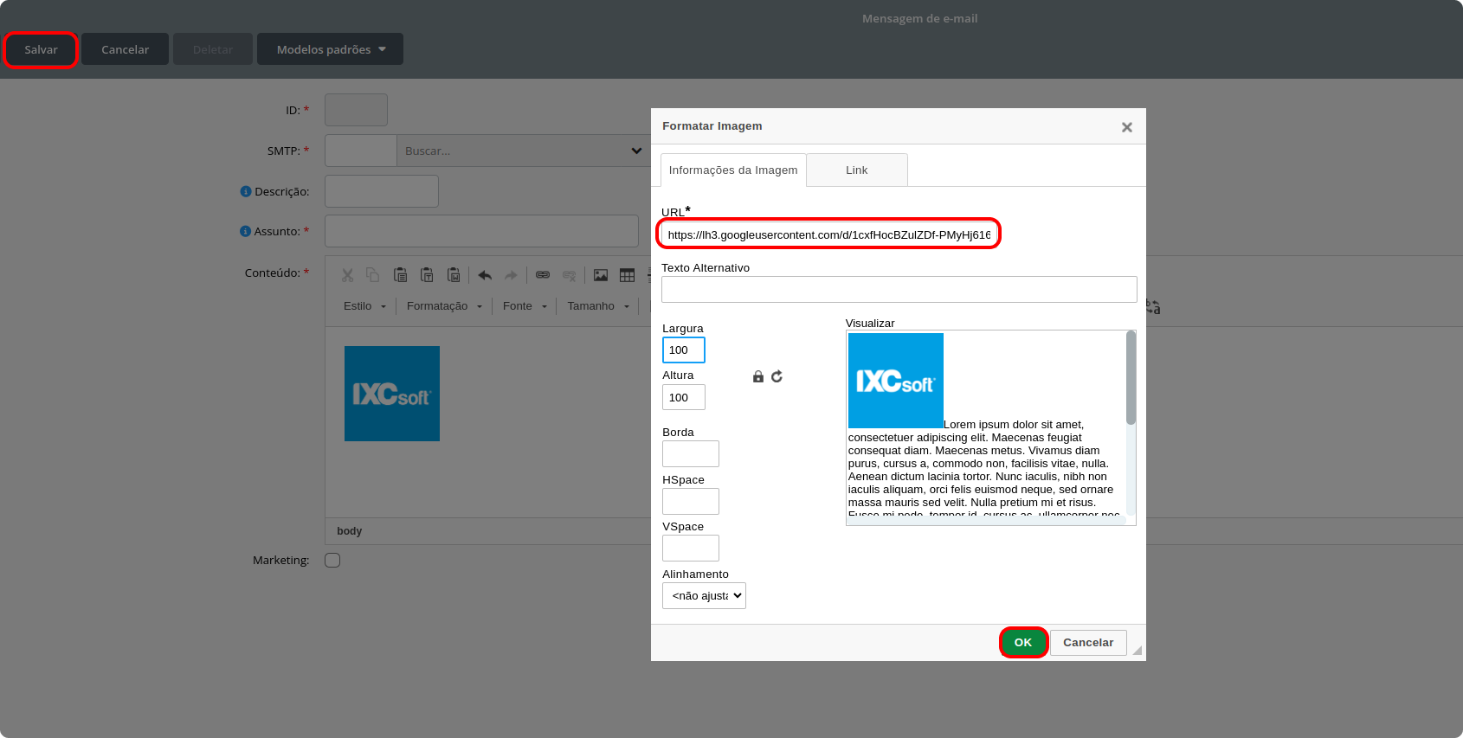The height and width of the screenshot is (738, 1463).
Task: Open the Alinhamento select box
Action: point(704,595)
